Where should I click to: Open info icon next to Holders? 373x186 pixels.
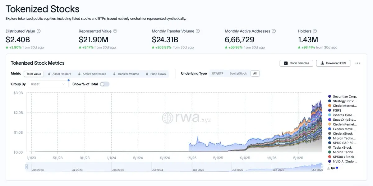(x=315, y=31)
